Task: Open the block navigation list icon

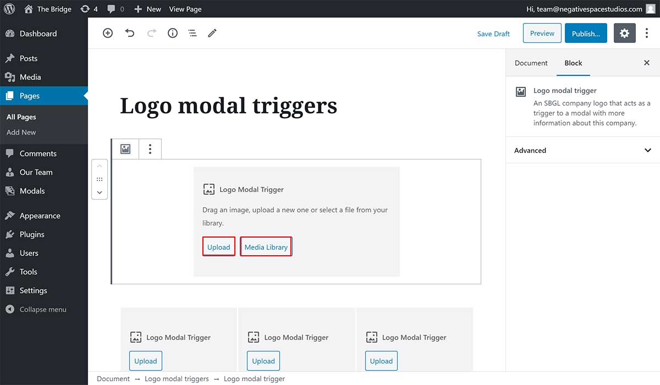Action: 193,33
